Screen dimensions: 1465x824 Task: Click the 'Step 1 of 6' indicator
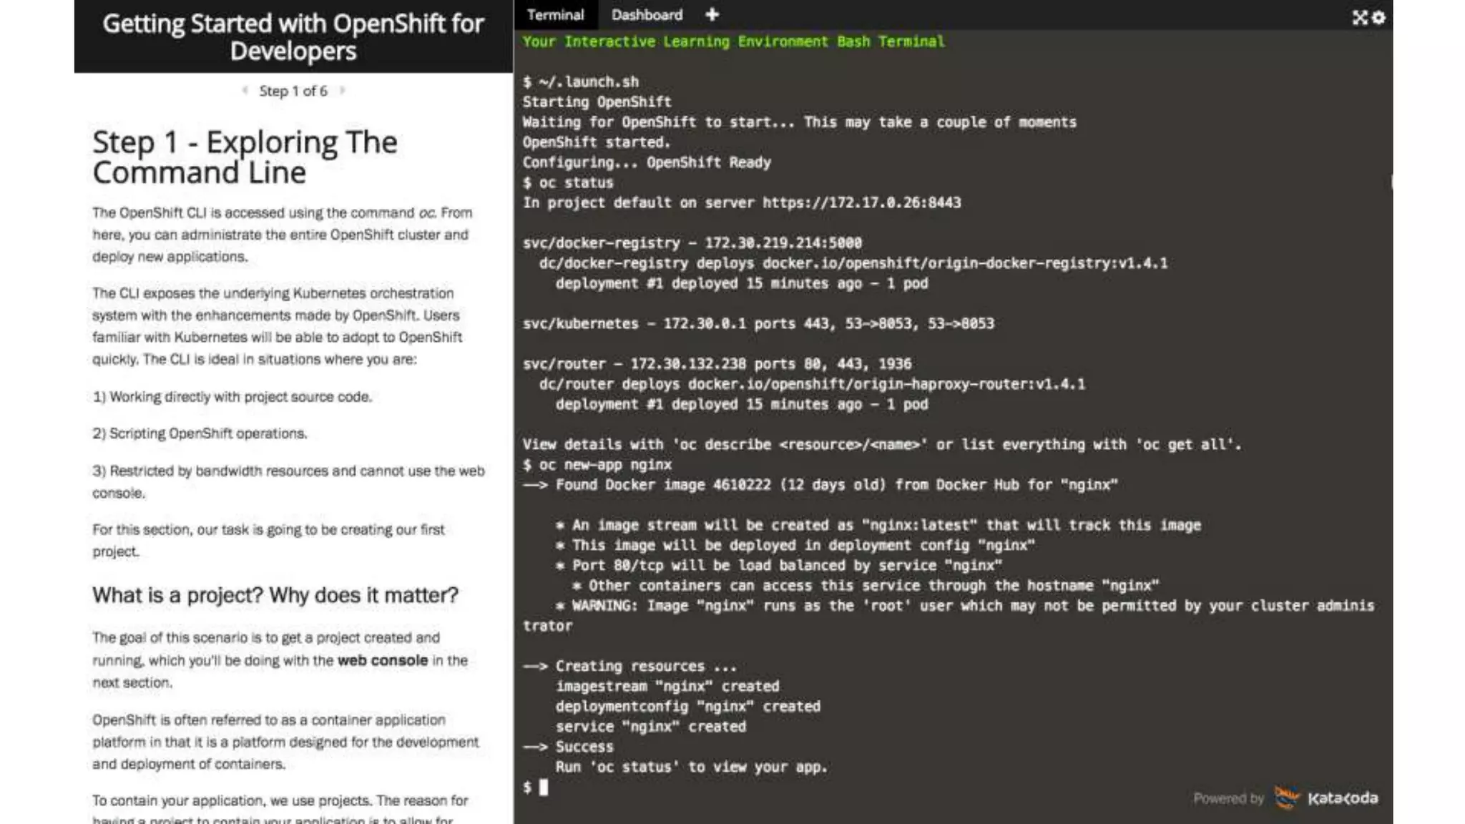(x=293, y=91)
